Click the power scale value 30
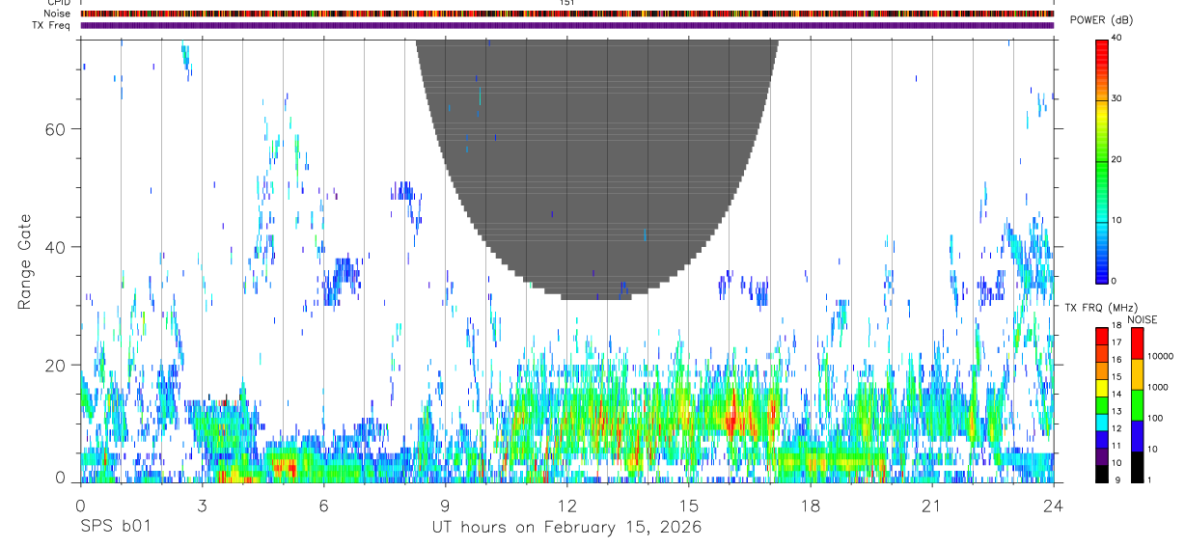Viewport: 1185px width, 547px height. [x=1116, y=98]
